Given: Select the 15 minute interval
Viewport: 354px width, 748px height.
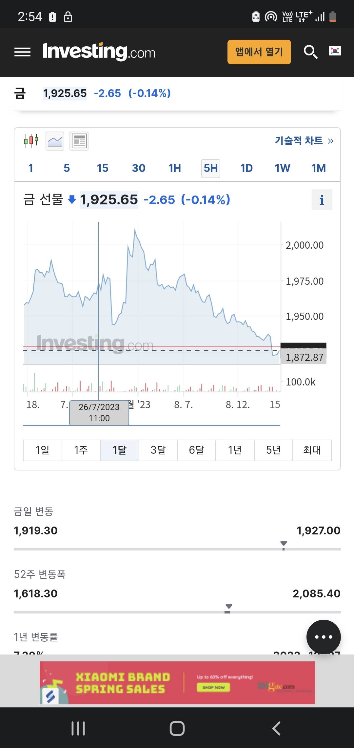Looking at the screenshot, I should coord(103,168).
